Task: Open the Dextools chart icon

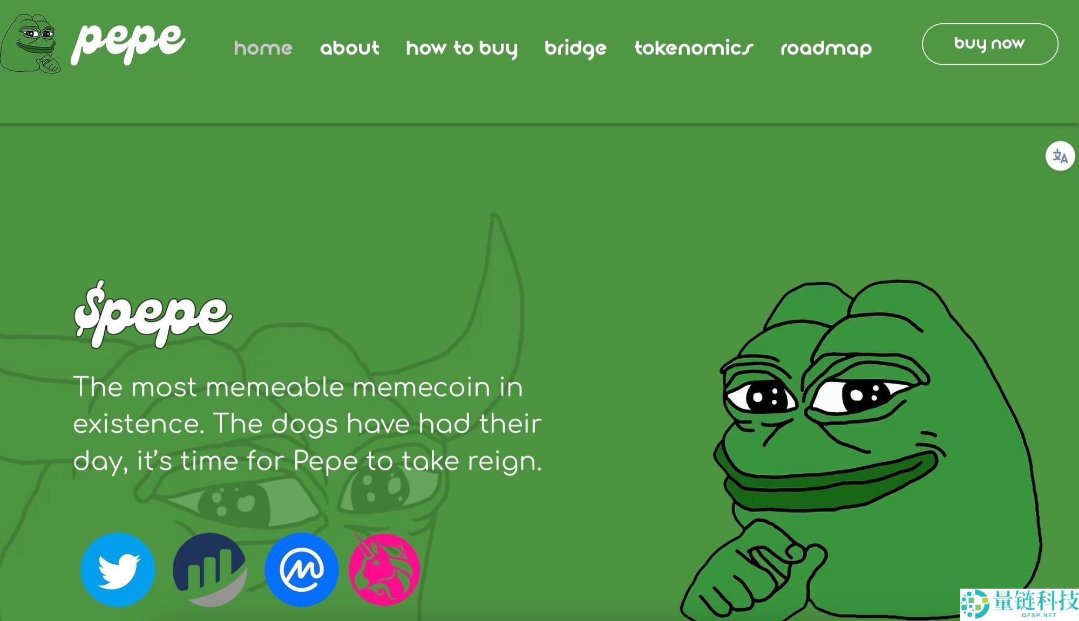Action: pos(210,570)
